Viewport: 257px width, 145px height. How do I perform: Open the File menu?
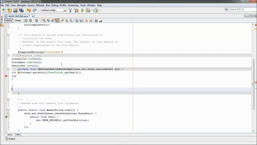2,5
